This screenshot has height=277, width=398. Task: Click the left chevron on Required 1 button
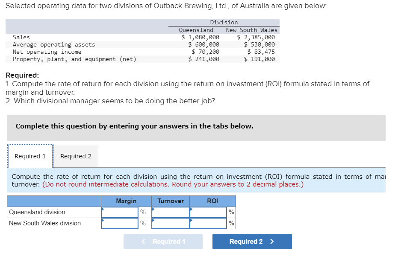143,242
